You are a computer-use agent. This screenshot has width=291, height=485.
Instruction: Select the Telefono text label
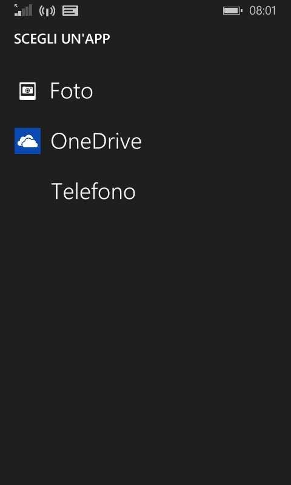93,191
